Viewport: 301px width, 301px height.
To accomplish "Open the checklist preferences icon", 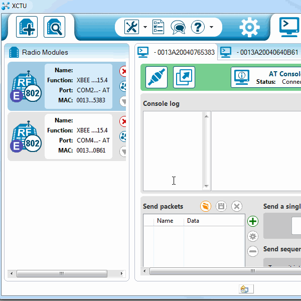I will [x=158, y=27].
